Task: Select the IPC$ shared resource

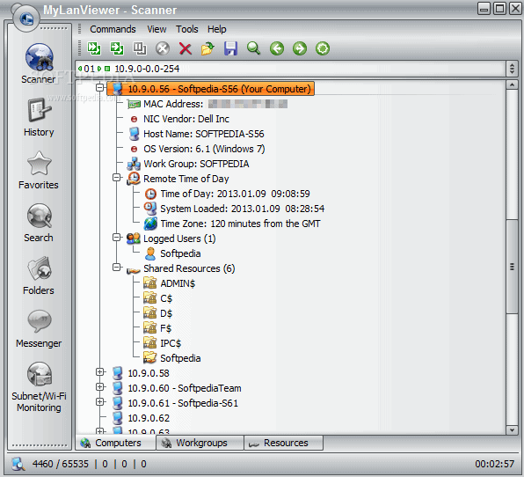Action: tap(163, 343)
